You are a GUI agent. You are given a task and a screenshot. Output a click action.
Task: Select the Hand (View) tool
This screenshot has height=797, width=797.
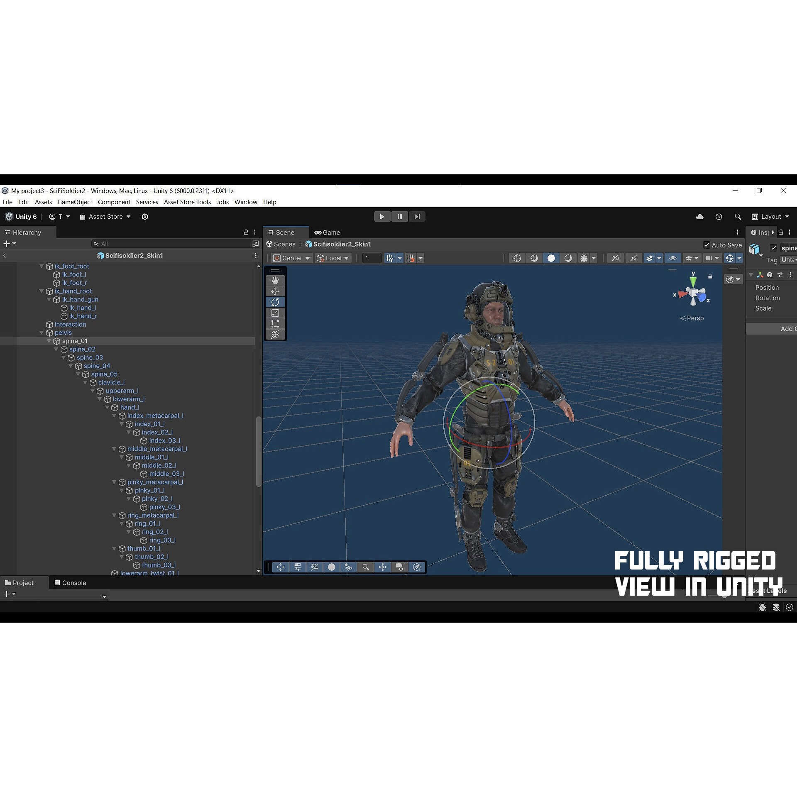[x=275, y=281]
